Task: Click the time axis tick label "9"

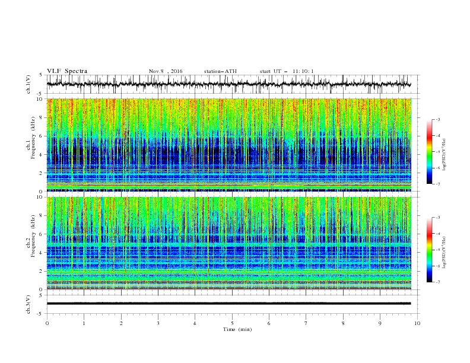Action: click(x=380, y=323)
